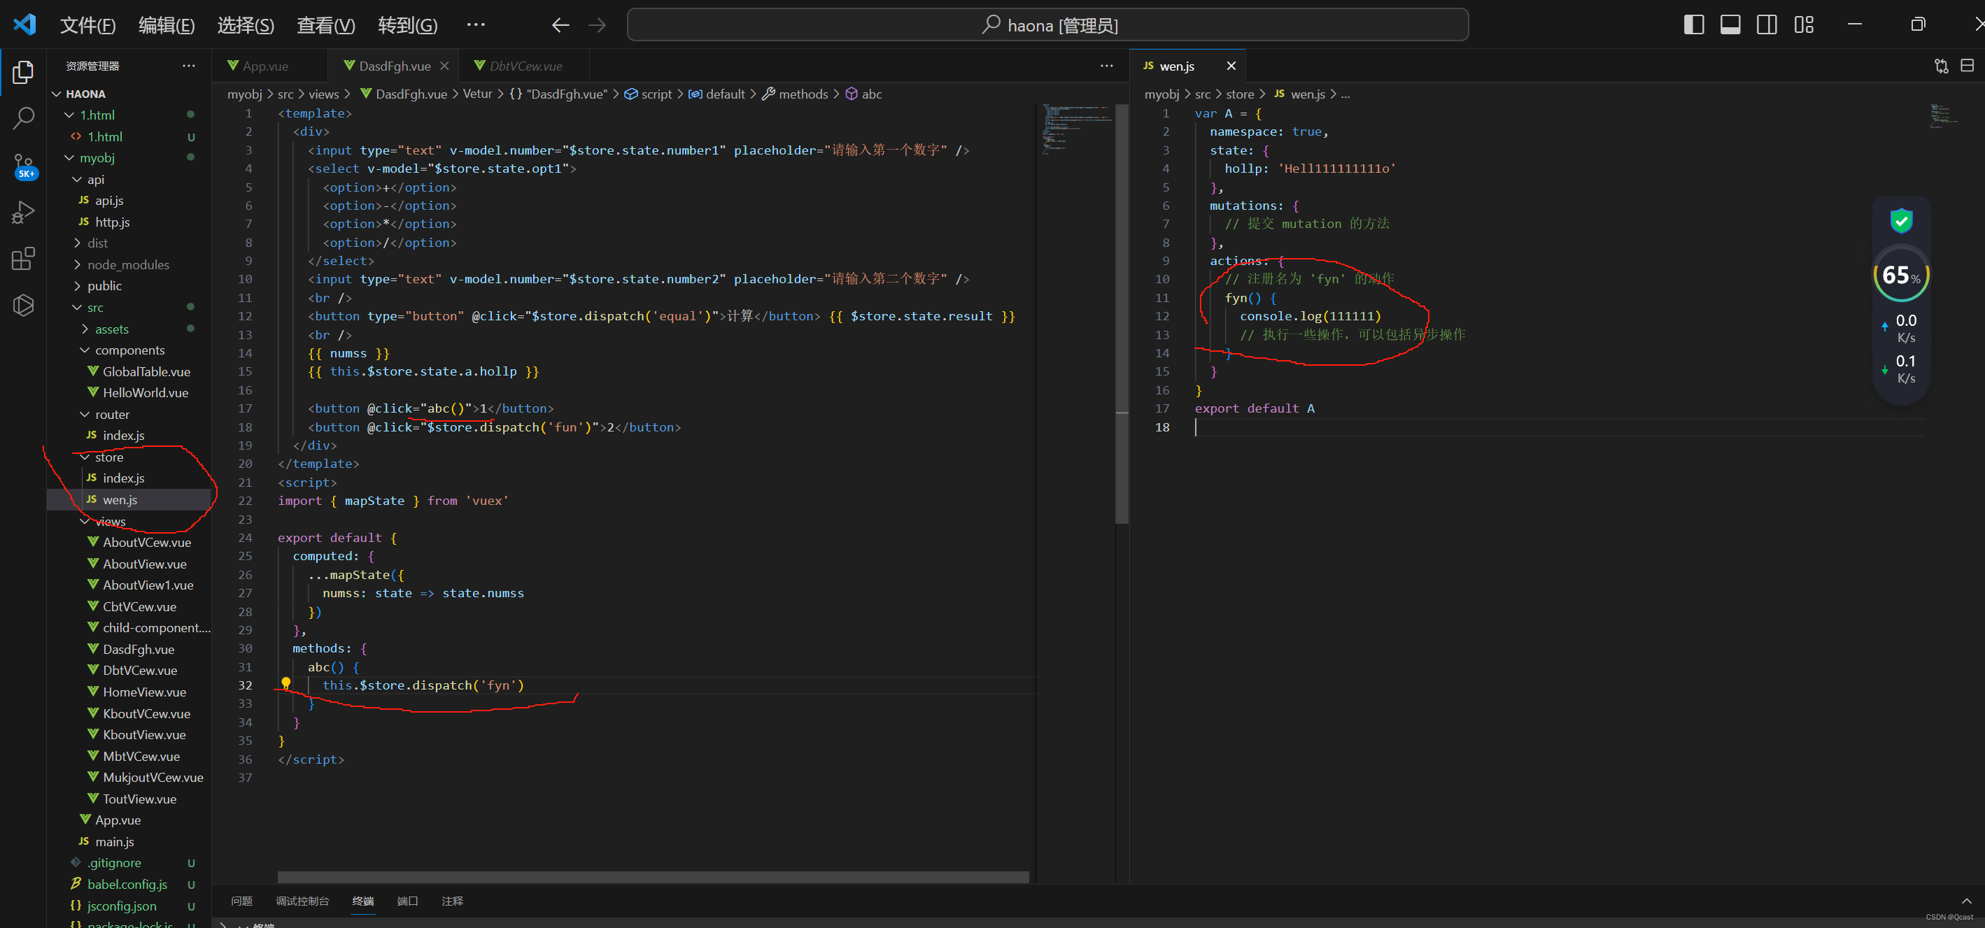Click the src breadcrumb above the editor
The height and width of the screenshot is (928, 1985).
(284, 94)
